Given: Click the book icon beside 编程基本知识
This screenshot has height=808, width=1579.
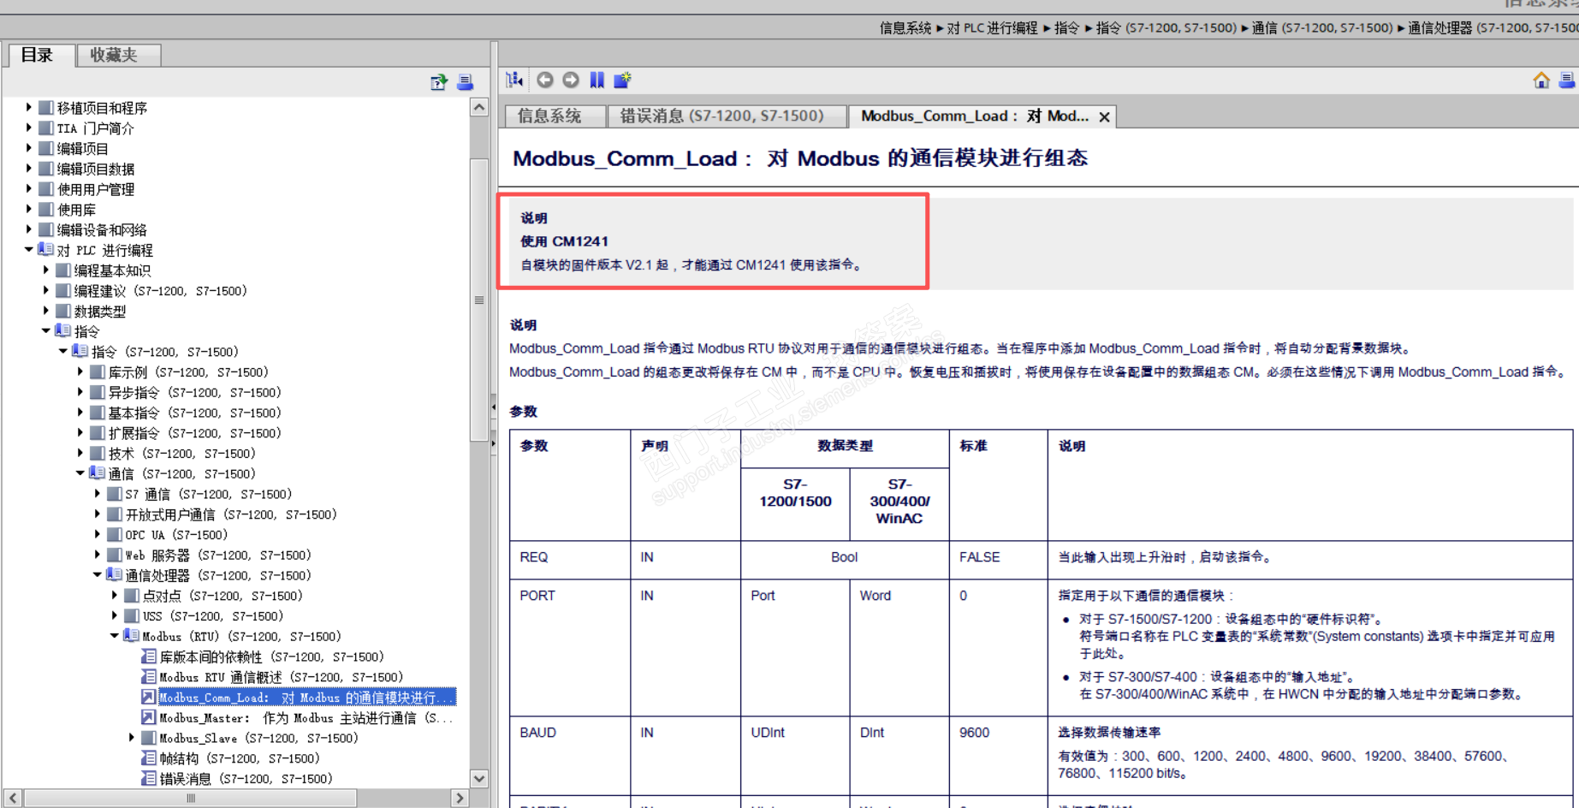Looking at the screenshot, I should pos(63,270).
